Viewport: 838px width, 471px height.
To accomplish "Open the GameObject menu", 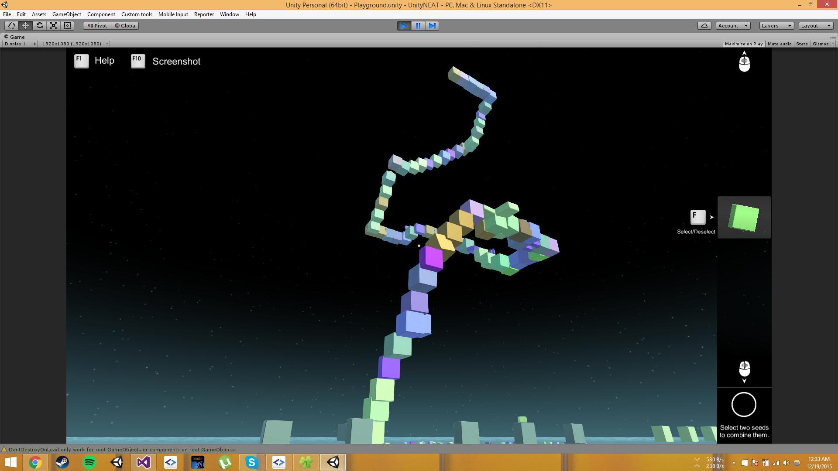I will 66,14.
